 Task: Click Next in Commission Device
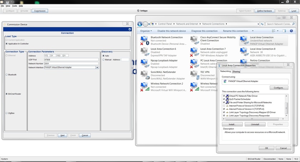[62, 136]
